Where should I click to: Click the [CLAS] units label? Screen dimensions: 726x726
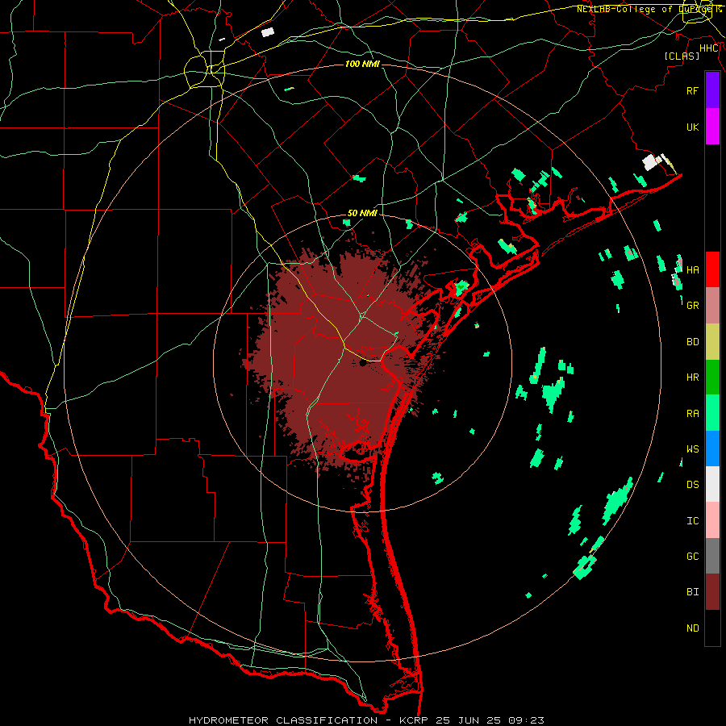tap(682, 56)
